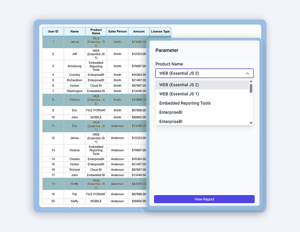Click amount $67899.00 in Pat's row
Viewport: 300px width, 232px height.
pyautogui.click(x=139, y=194)
